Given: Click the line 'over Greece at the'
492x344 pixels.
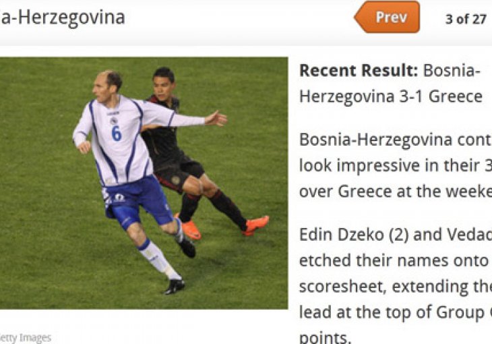Looking at the screenshot, I should point(396,192).
